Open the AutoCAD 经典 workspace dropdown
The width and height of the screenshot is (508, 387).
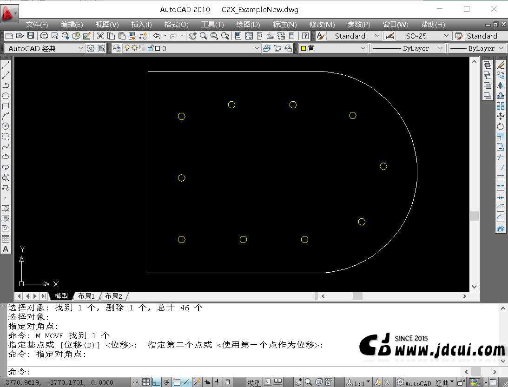tap(80, 48)
